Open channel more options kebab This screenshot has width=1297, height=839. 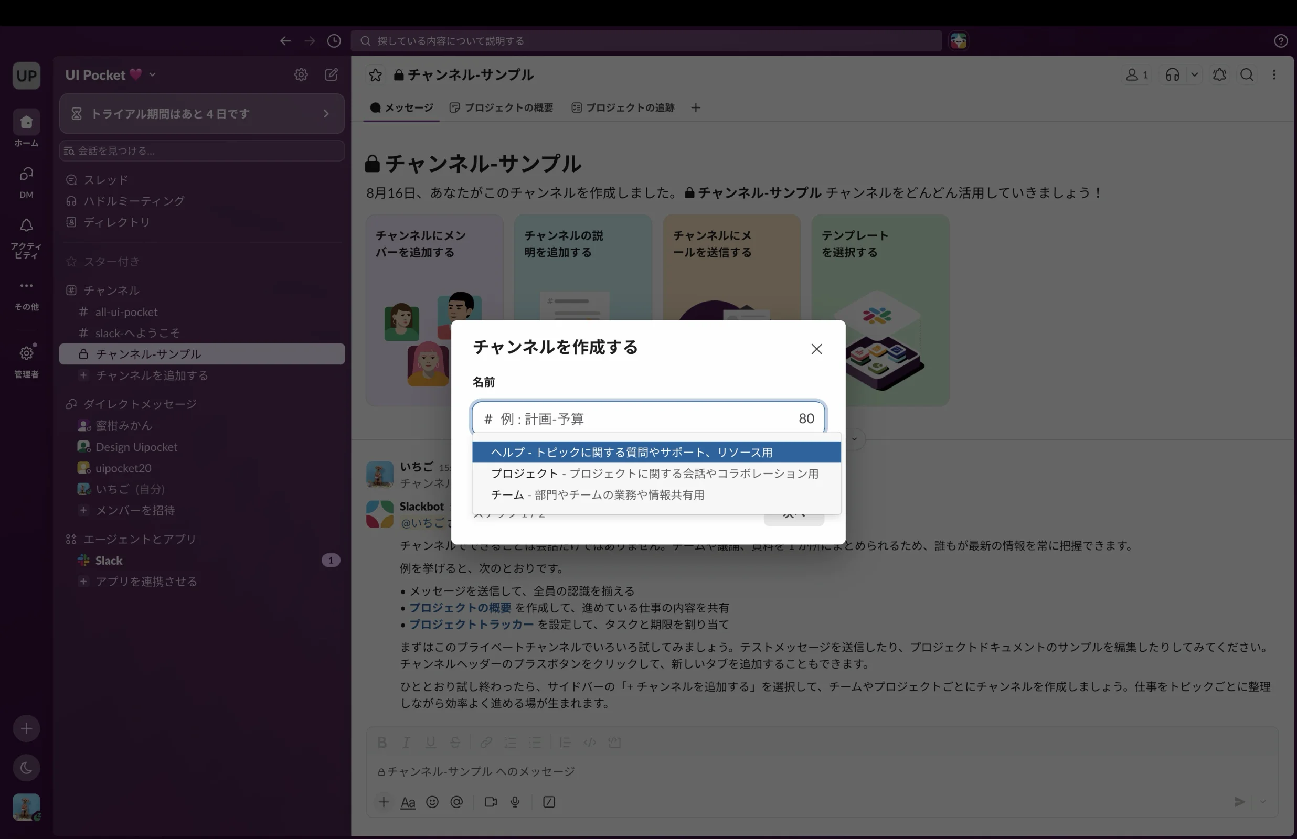point(1273,74)
